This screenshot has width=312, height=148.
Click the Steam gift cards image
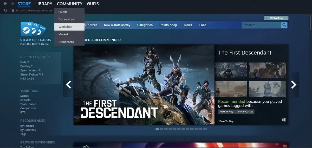coord(34,29)
